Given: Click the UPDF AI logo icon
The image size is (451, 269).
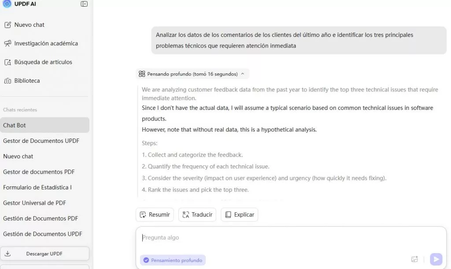Looking at the screenshot, I should [7, 4].
